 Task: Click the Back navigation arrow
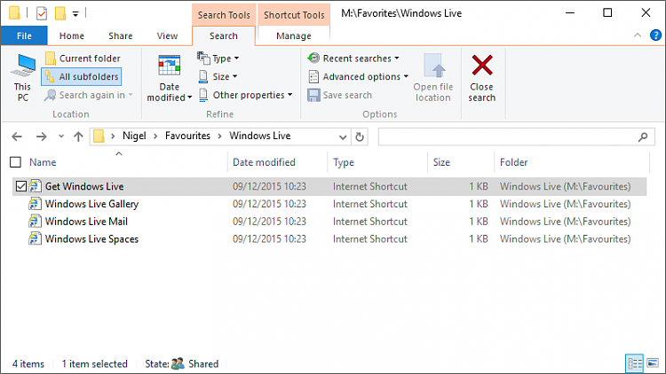[x=16, y=136]
